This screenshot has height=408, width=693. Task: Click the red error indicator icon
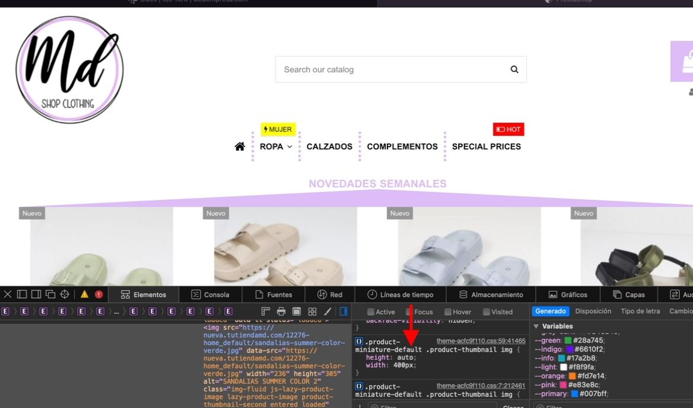[x=99, y=294]
